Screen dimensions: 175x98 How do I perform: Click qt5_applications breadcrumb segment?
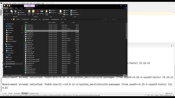click(55, 19)
